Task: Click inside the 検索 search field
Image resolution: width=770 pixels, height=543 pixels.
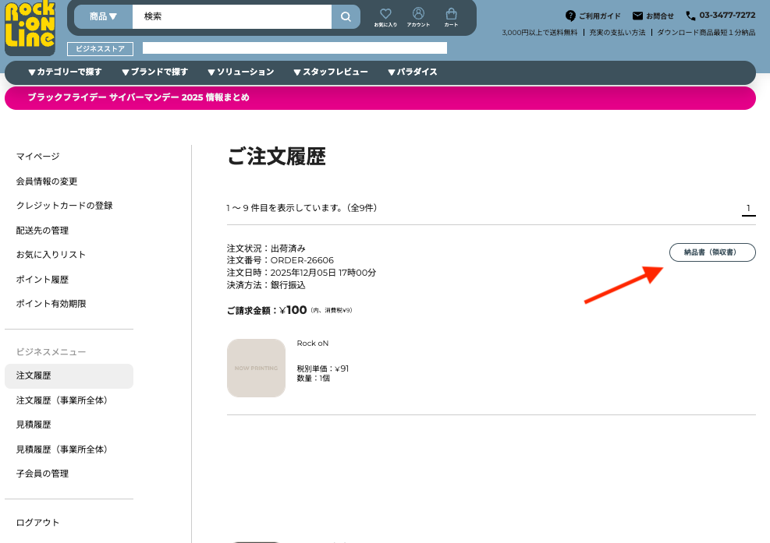Action: (x=231, y=16)
